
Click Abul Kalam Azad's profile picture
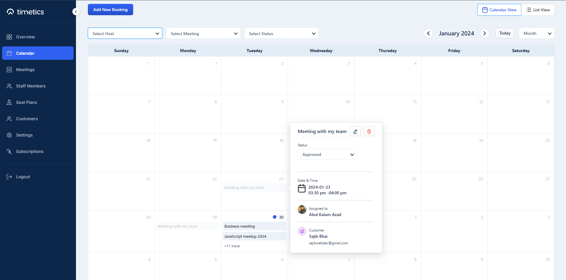pyautogui.click(x=302, y=210)
